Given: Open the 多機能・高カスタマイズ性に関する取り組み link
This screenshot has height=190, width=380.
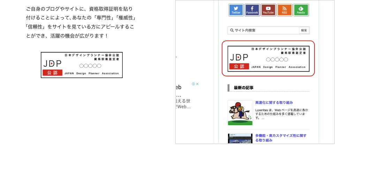Looking at the screenshot, I should [281, 138].
